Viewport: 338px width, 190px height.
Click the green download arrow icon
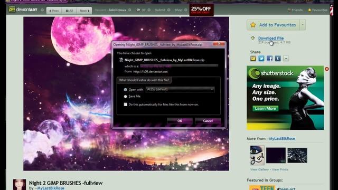(x=253, y=38)
